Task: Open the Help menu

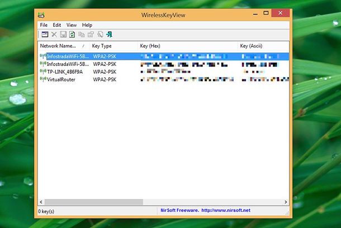Action: click(x=87, y=25)
